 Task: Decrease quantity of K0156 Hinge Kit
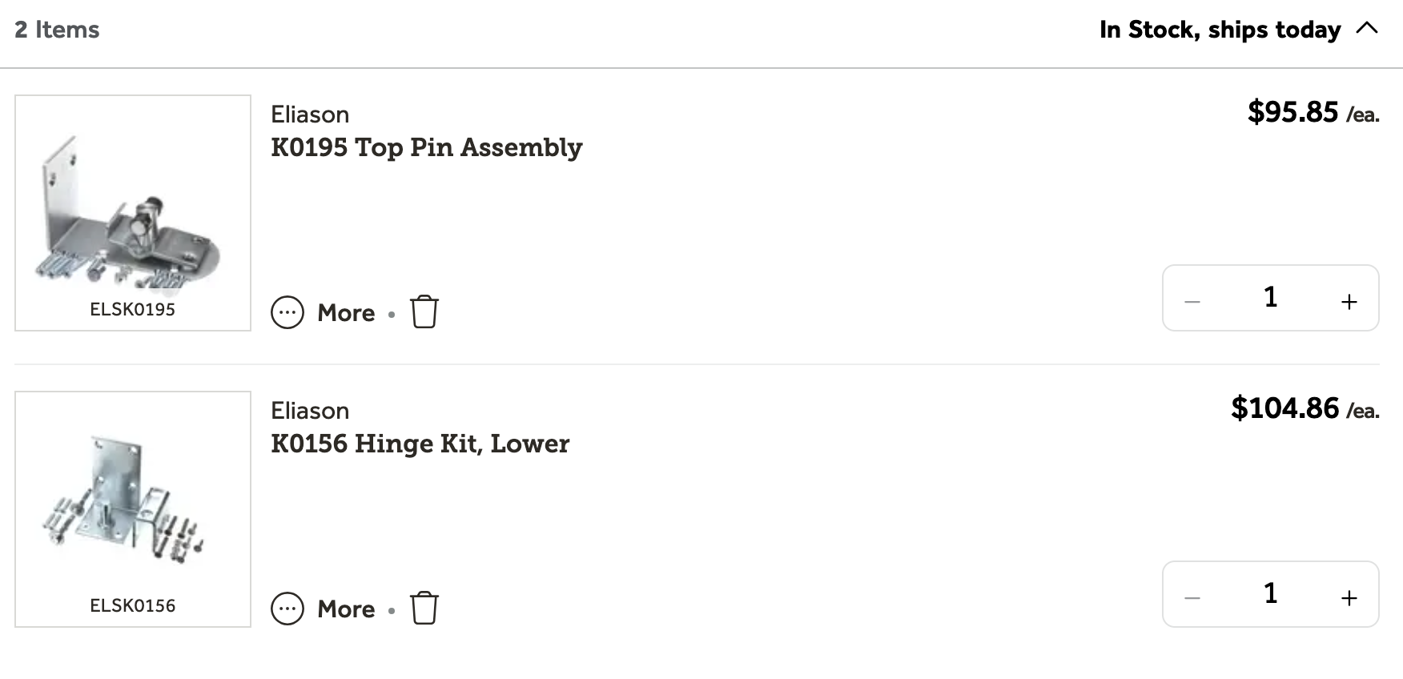(1192, 597)
